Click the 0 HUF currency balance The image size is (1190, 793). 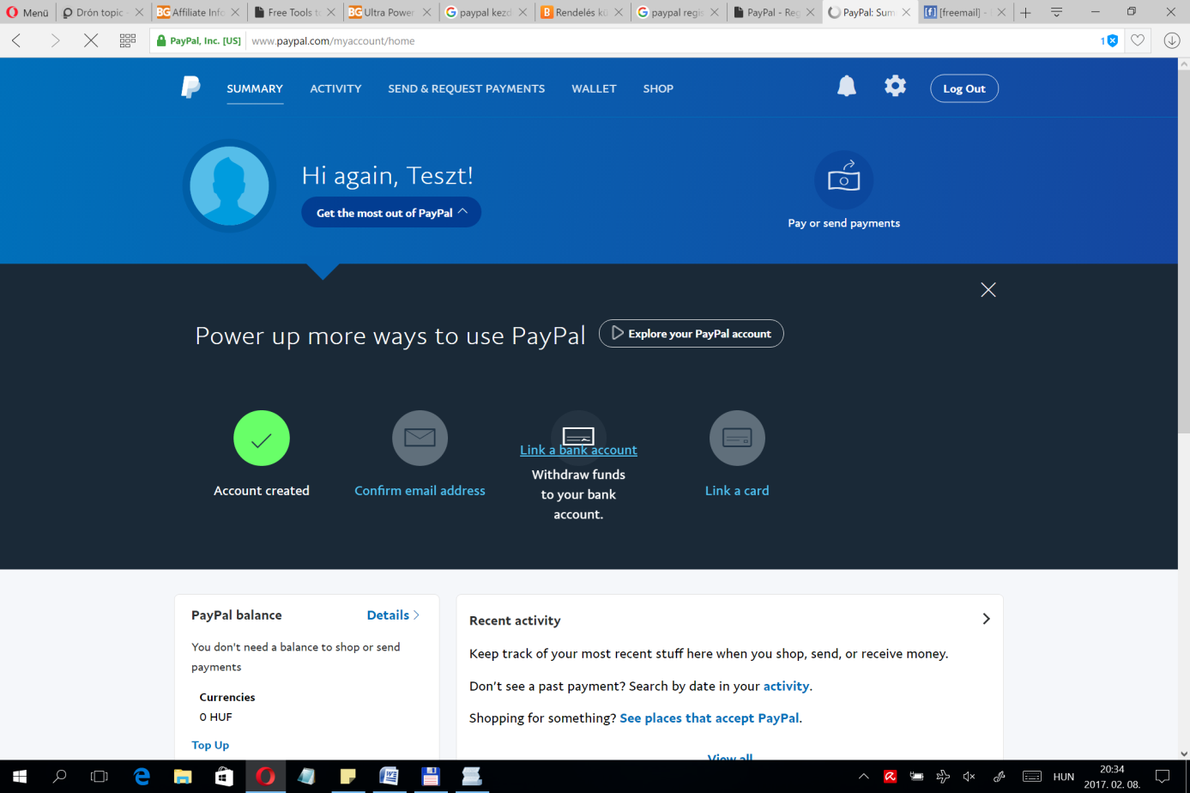(216, 717)
